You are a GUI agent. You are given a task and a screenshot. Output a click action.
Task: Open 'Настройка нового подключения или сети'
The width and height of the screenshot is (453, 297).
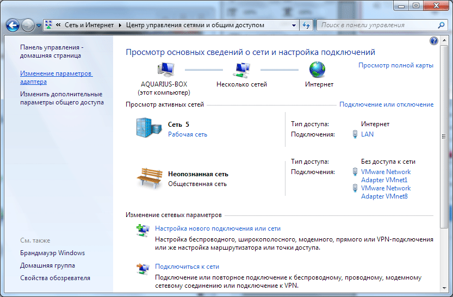click(x=218, y=228)
